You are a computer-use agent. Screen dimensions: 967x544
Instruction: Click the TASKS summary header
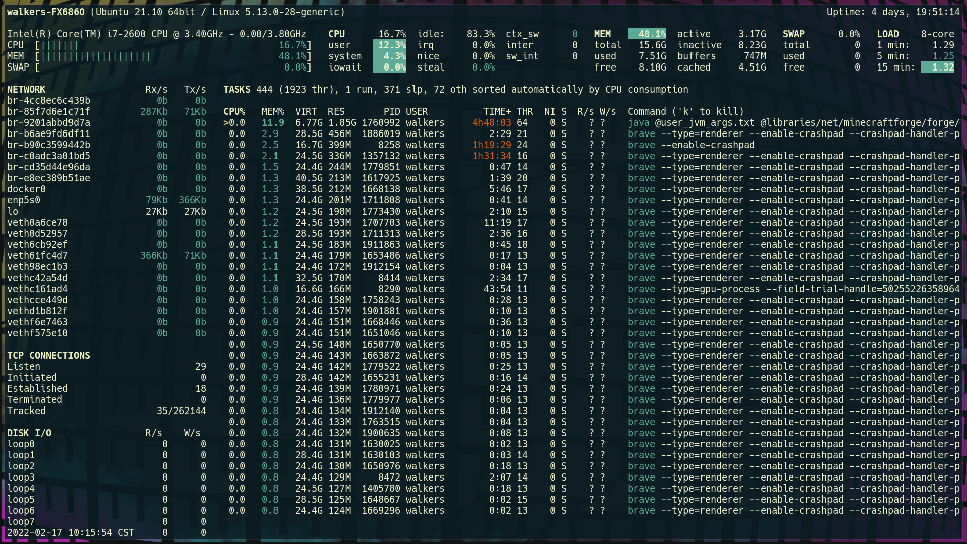[x=237, y=90]
